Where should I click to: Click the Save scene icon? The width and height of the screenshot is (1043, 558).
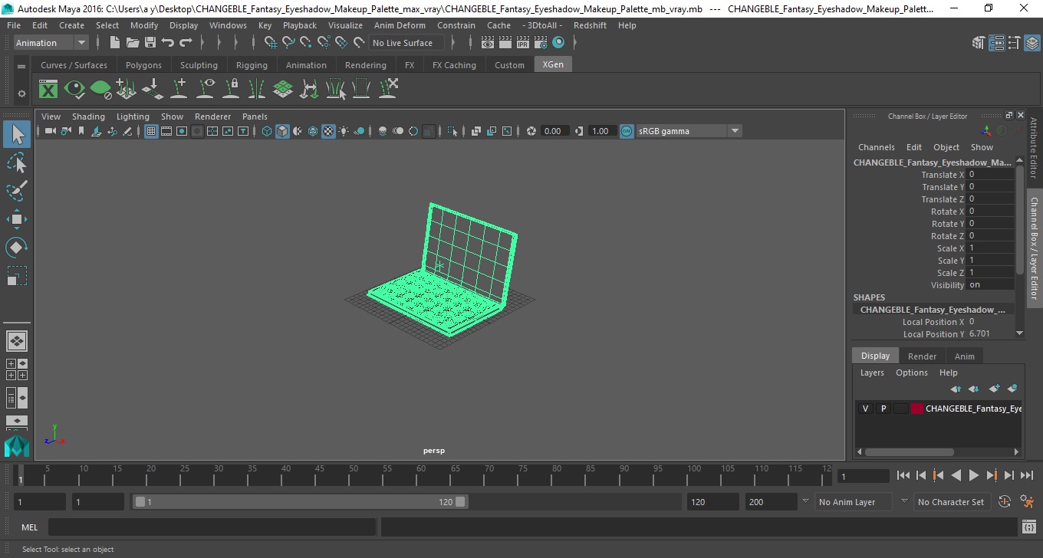(x=150, y=43)
